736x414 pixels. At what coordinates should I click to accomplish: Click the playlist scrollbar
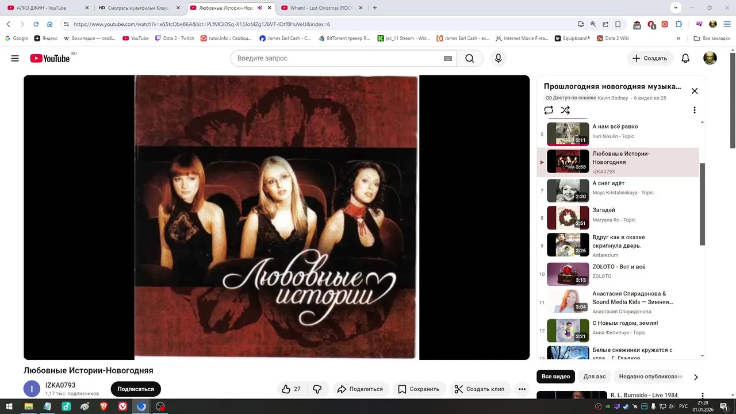(x=702, y=204)
